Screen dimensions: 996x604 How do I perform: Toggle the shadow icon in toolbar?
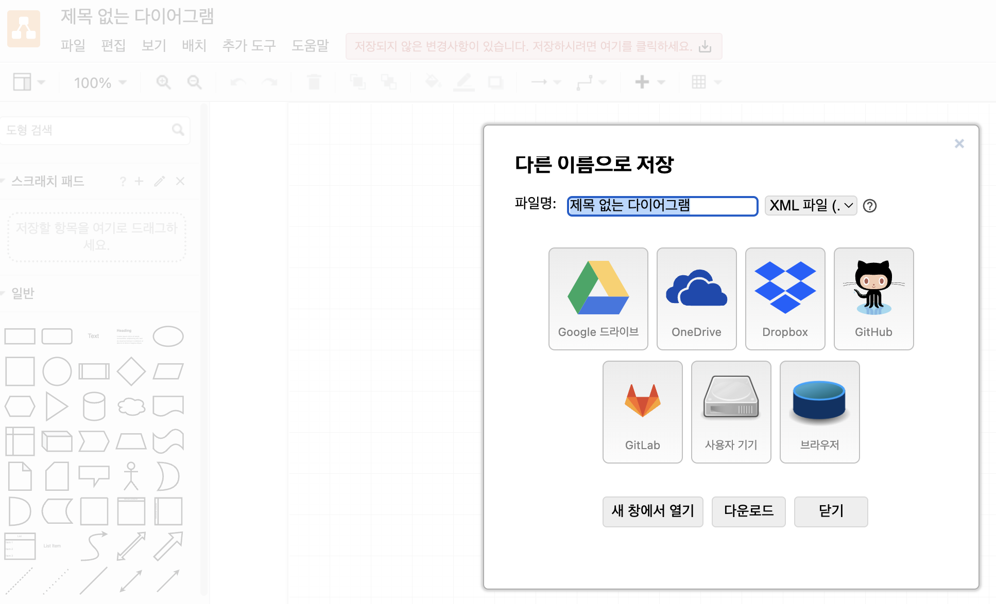tap(495, 82)
